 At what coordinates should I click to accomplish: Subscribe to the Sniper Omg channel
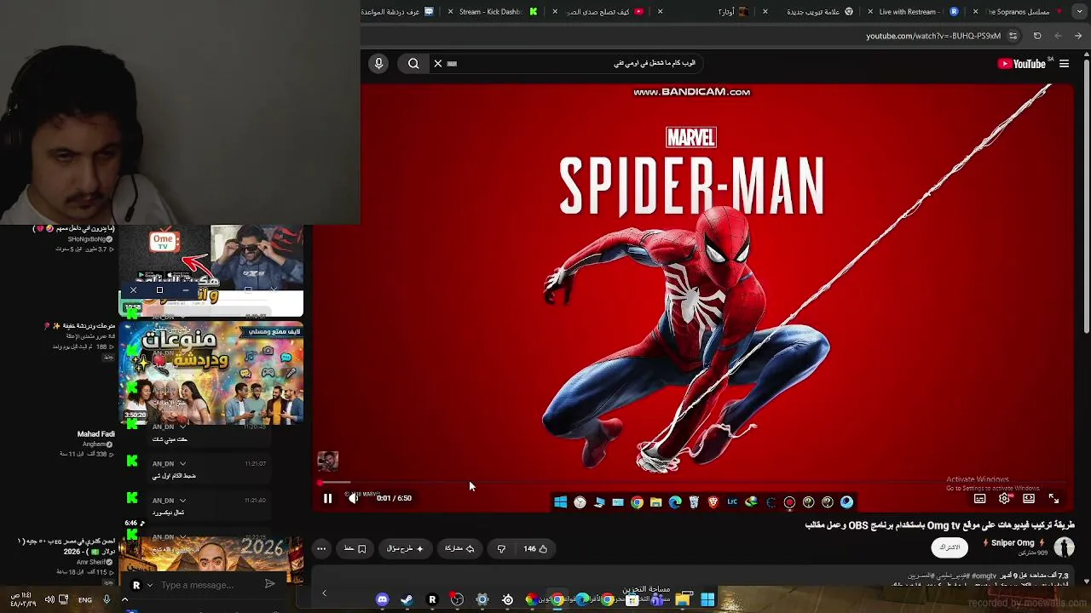point(950,547)
